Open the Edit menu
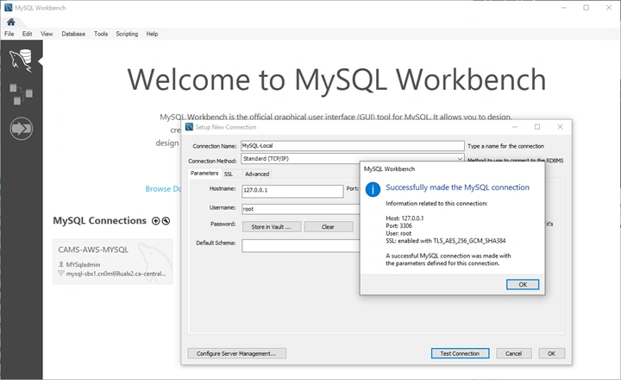Screen dimensions: 621x380 (x=27, y=34)
